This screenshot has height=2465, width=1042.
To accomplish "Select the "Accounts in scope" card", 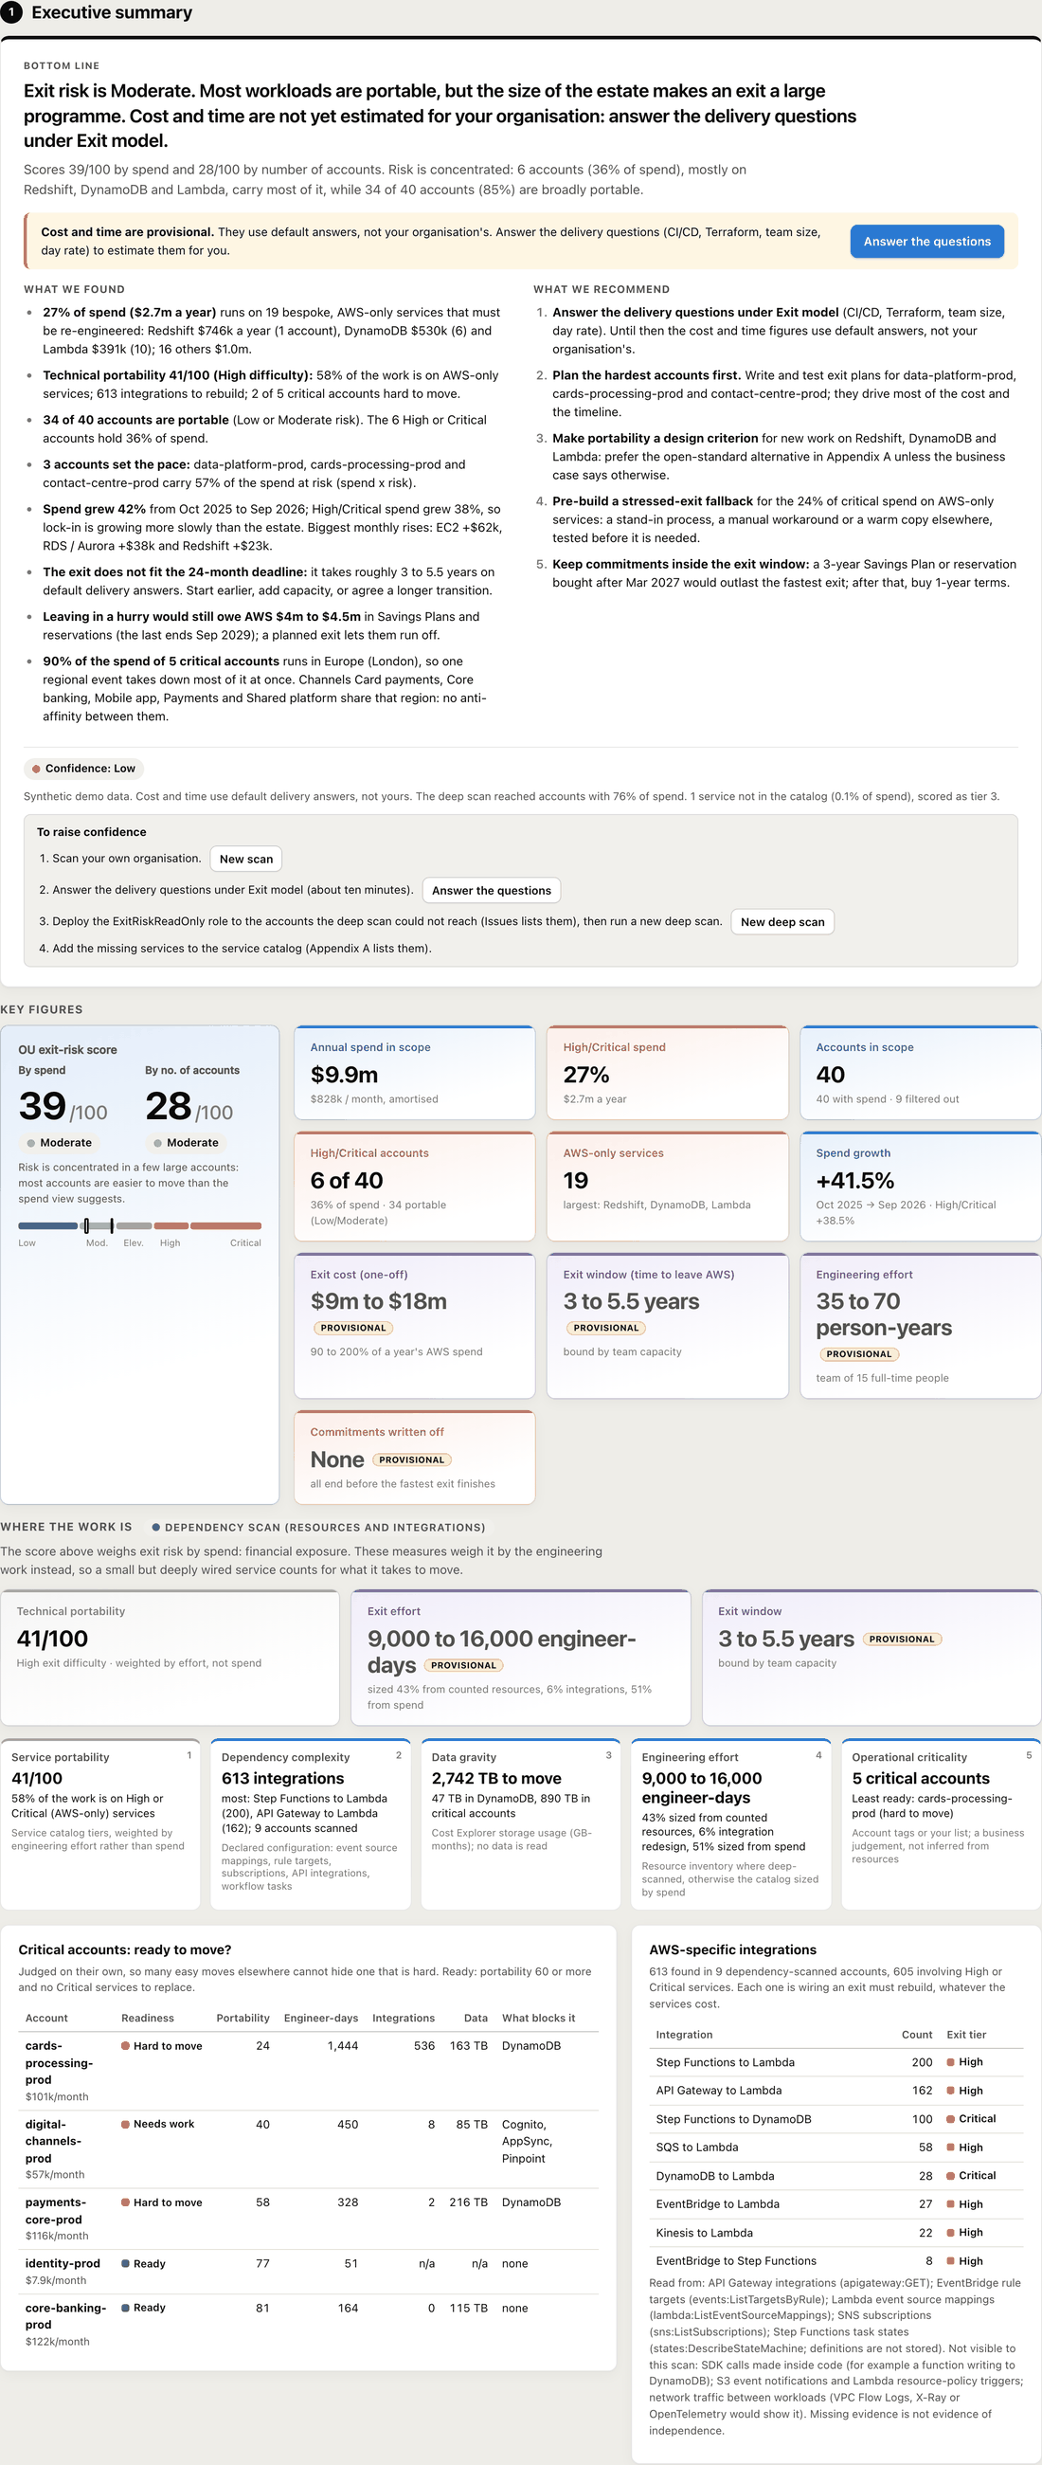I will point(921,1073).
